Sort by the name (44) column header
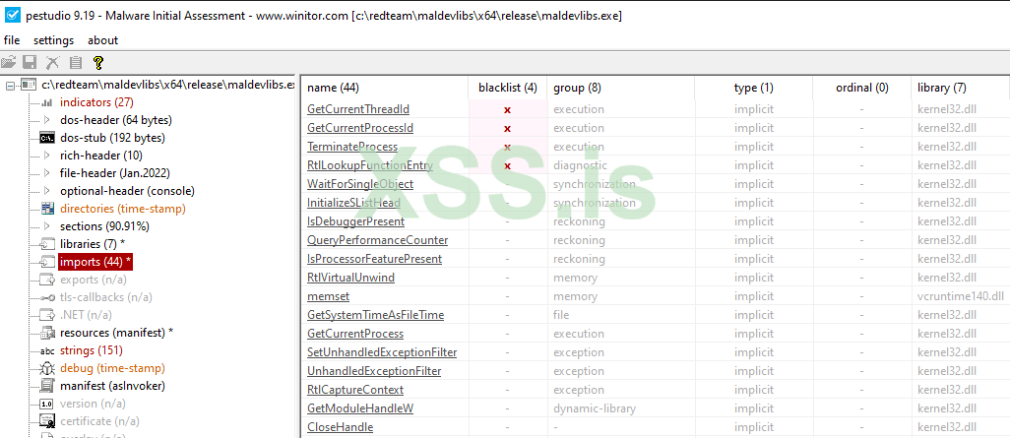 pos(385,89)
